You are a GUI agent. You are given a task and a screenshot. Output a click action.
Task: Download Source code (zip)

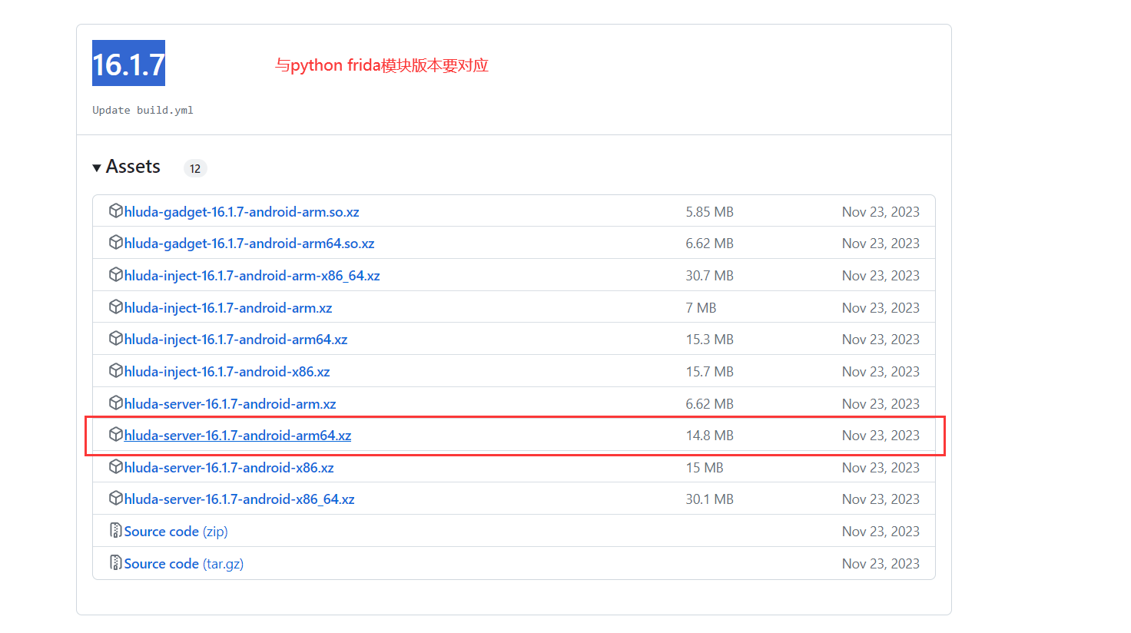pyautogui.click(x=176, y=532)
